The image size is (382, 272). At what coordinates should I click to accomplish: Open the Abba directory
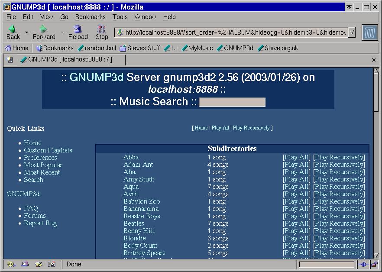coord(131,157)
